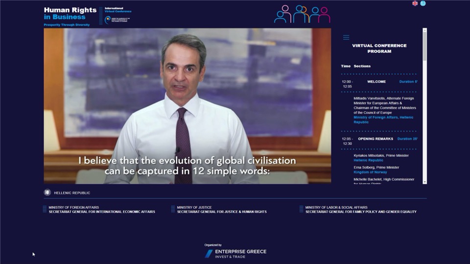Click the program panel scrollbar down arrow
470x264 pixels.
tap(425, 182)
